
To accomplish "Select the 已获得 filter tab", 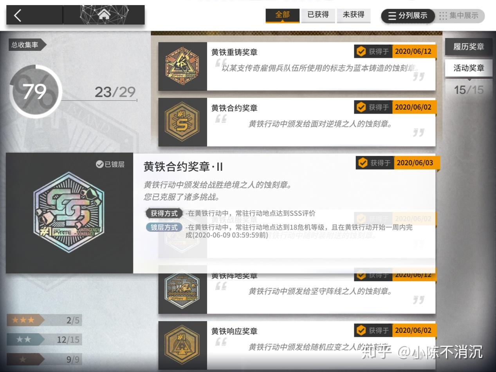I will [x=318, y=15].
